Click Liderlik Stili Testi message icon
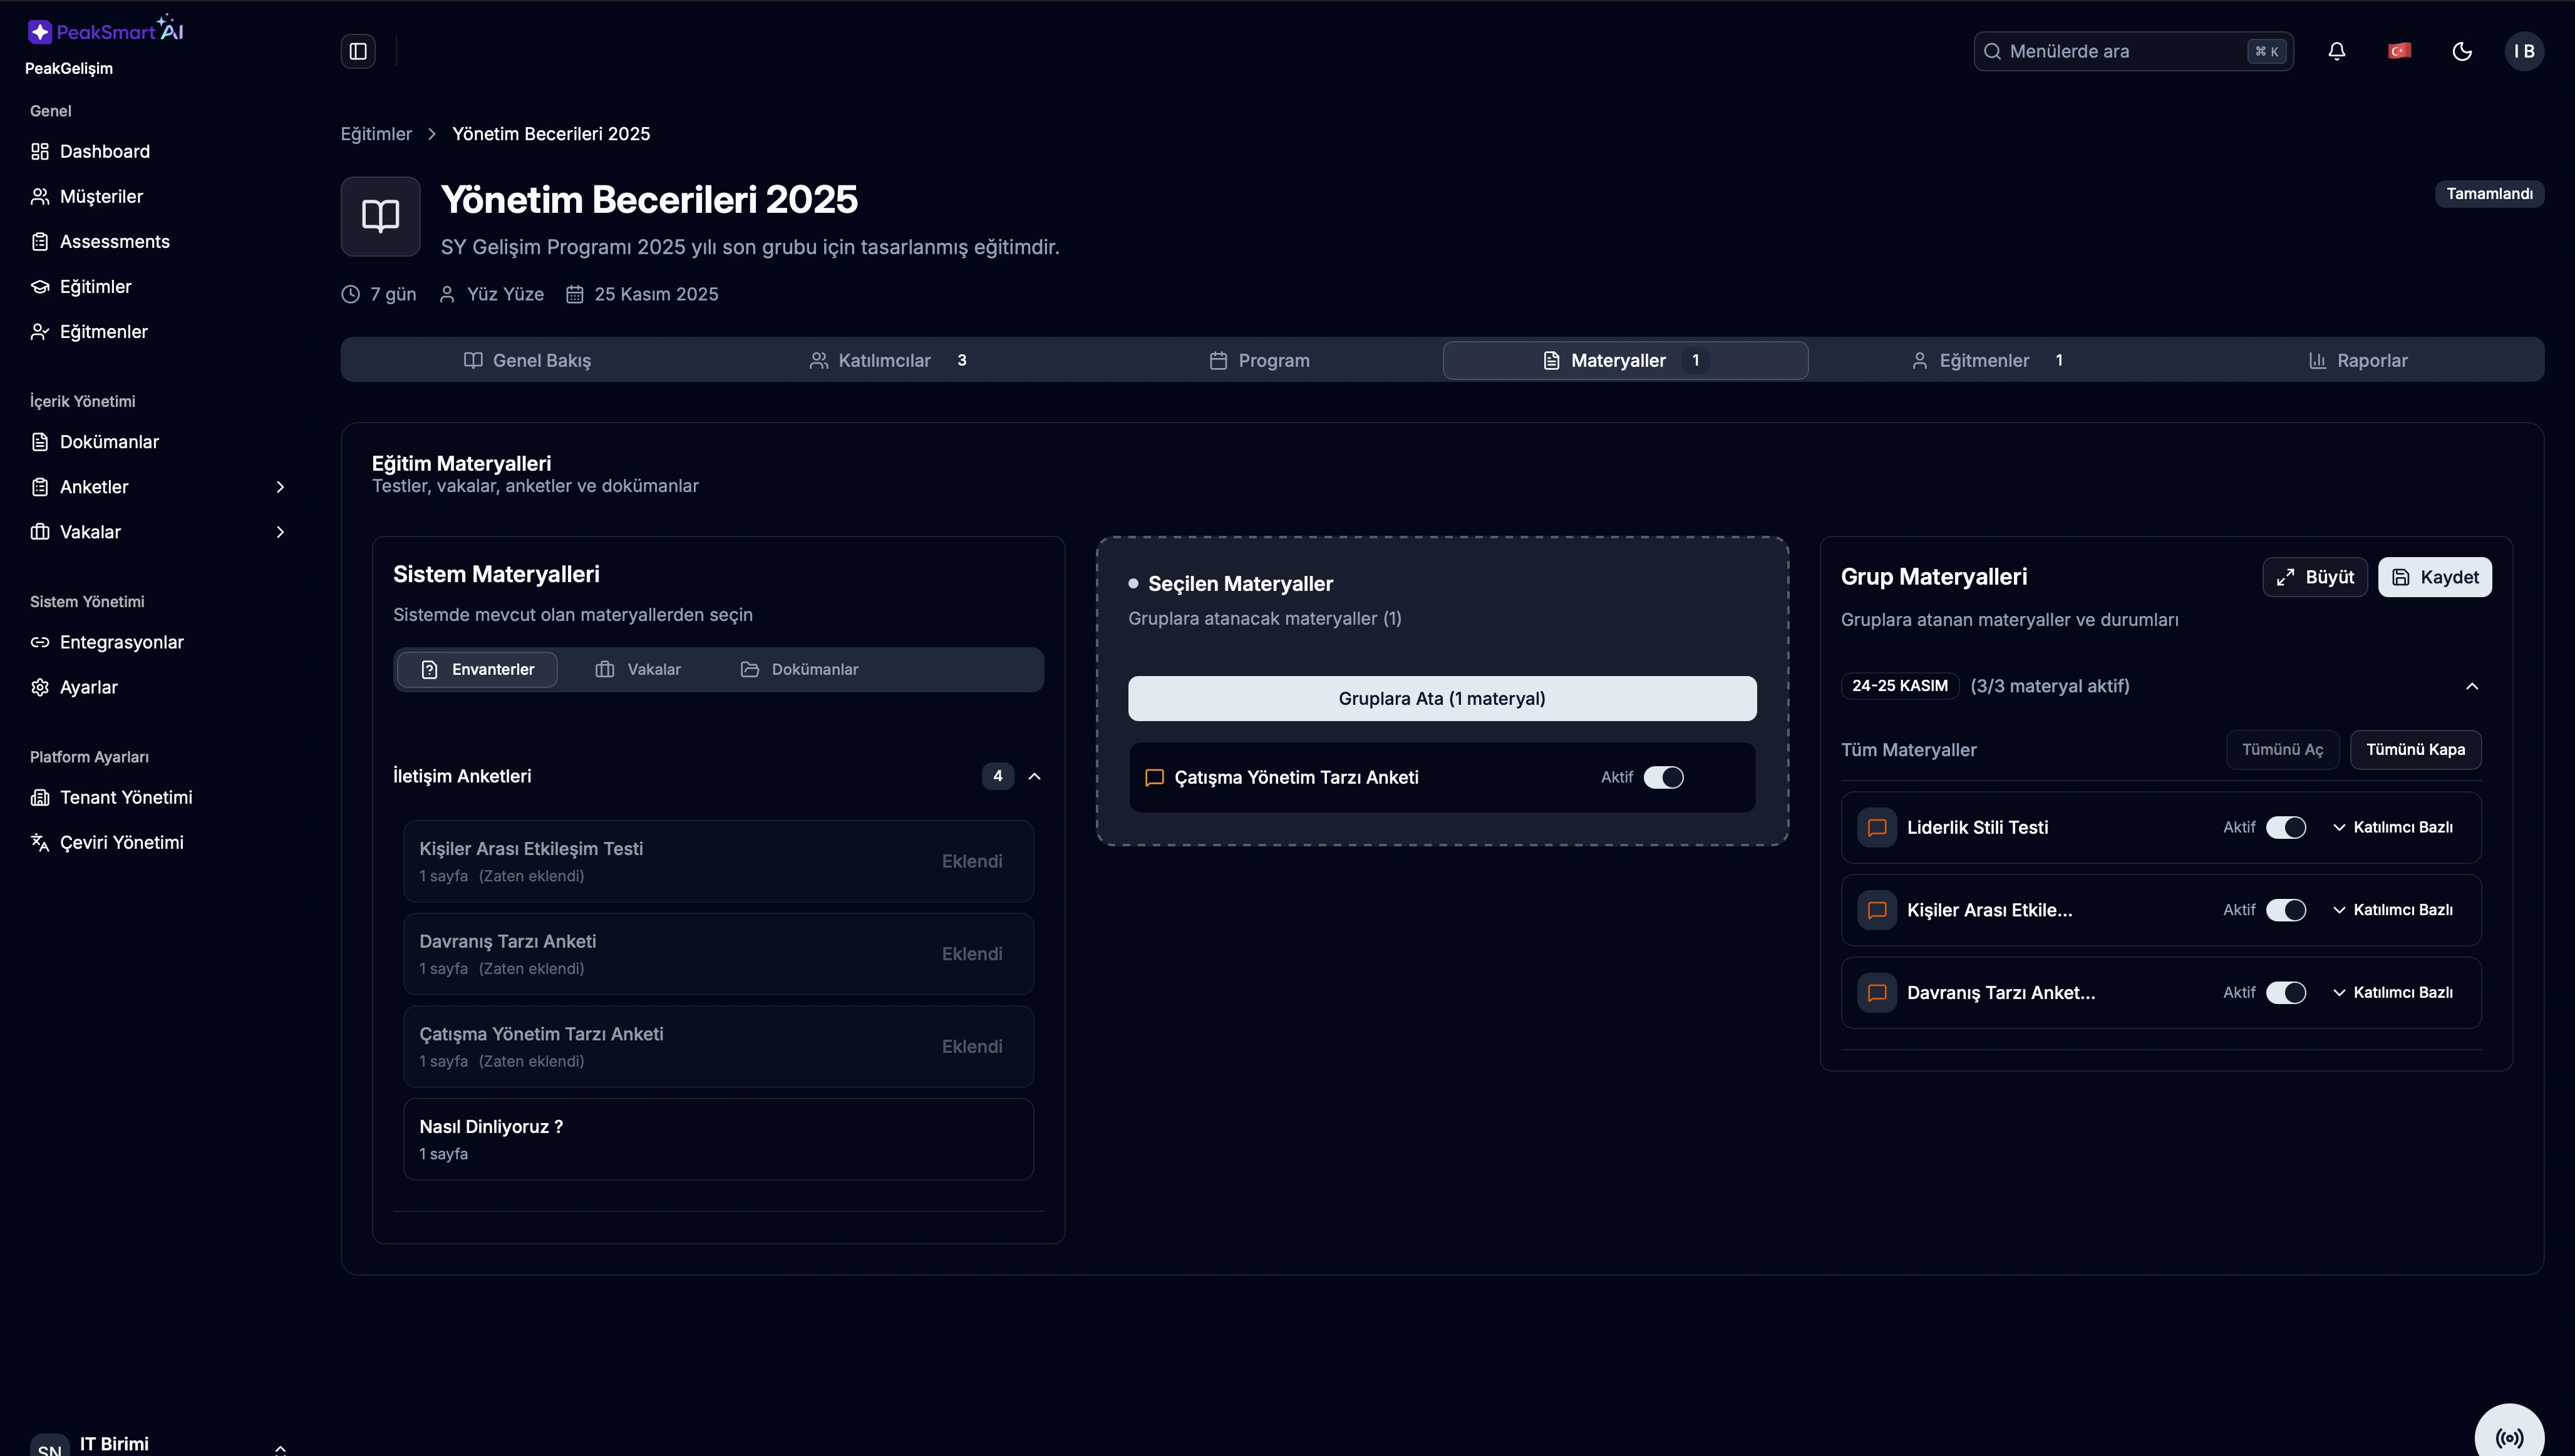Screen dimensions: 2575x1456 (x=1877, y=828)
